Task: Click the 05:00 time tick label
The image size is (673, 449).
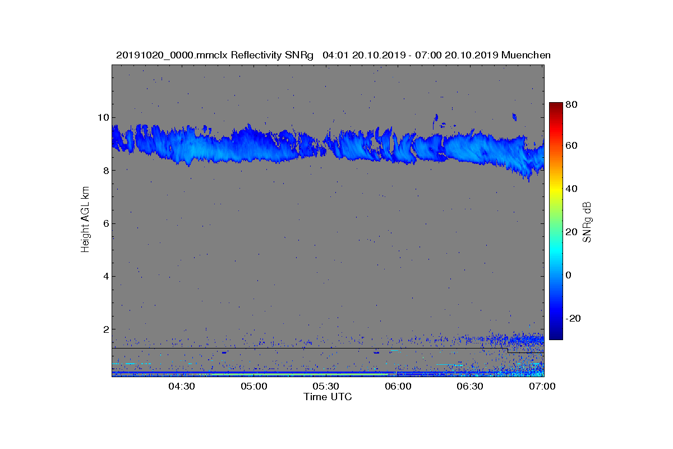Action: click(x=254, y=386)
